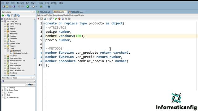Open the Navigate menu

click(x=20, y=3)
